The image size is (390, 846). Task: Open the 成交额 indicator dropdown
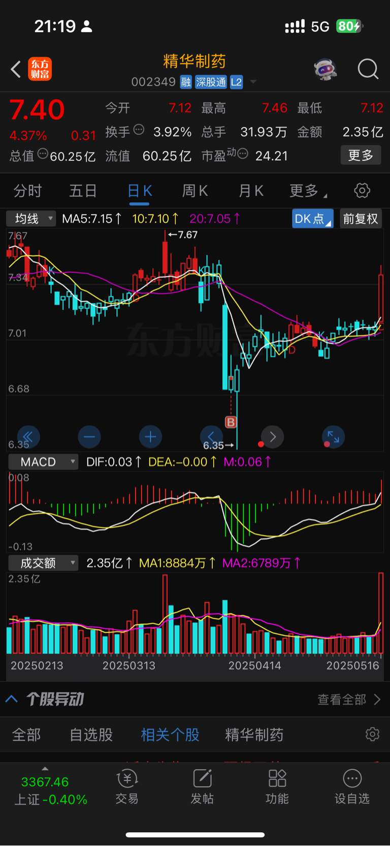pos(43,563)
